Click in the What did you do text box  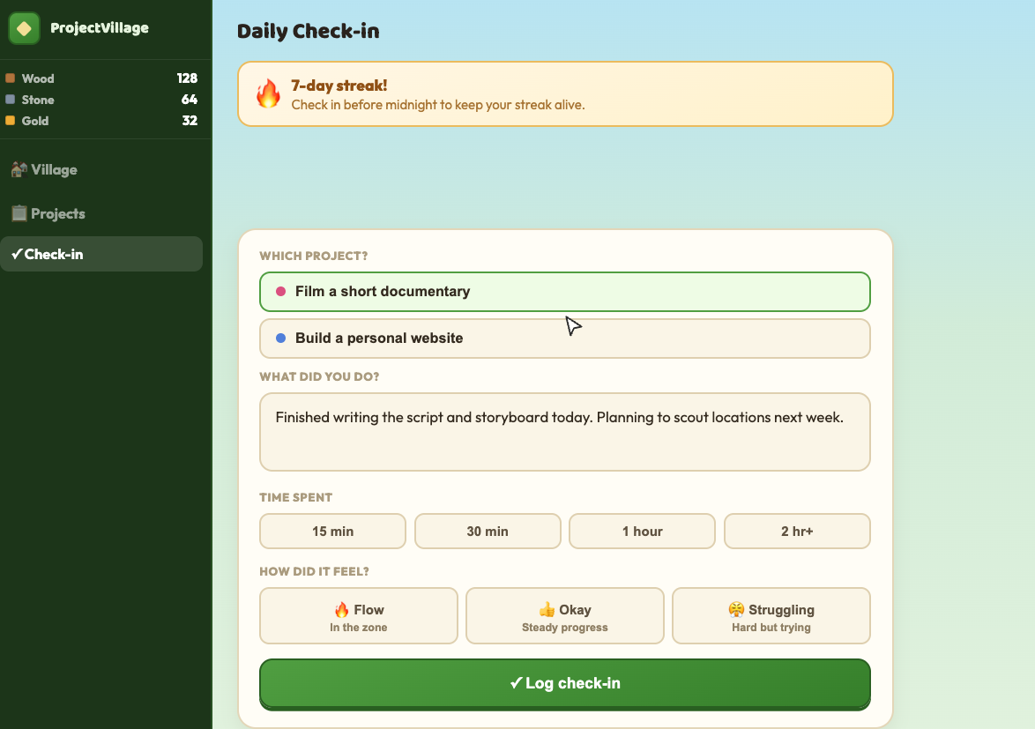point(565,432)
